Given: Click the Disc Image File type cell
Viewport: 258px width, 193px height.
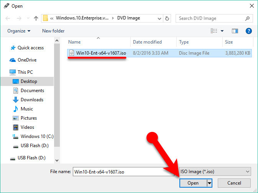Looking at the screenshot, I should click(x=194, y=53).
